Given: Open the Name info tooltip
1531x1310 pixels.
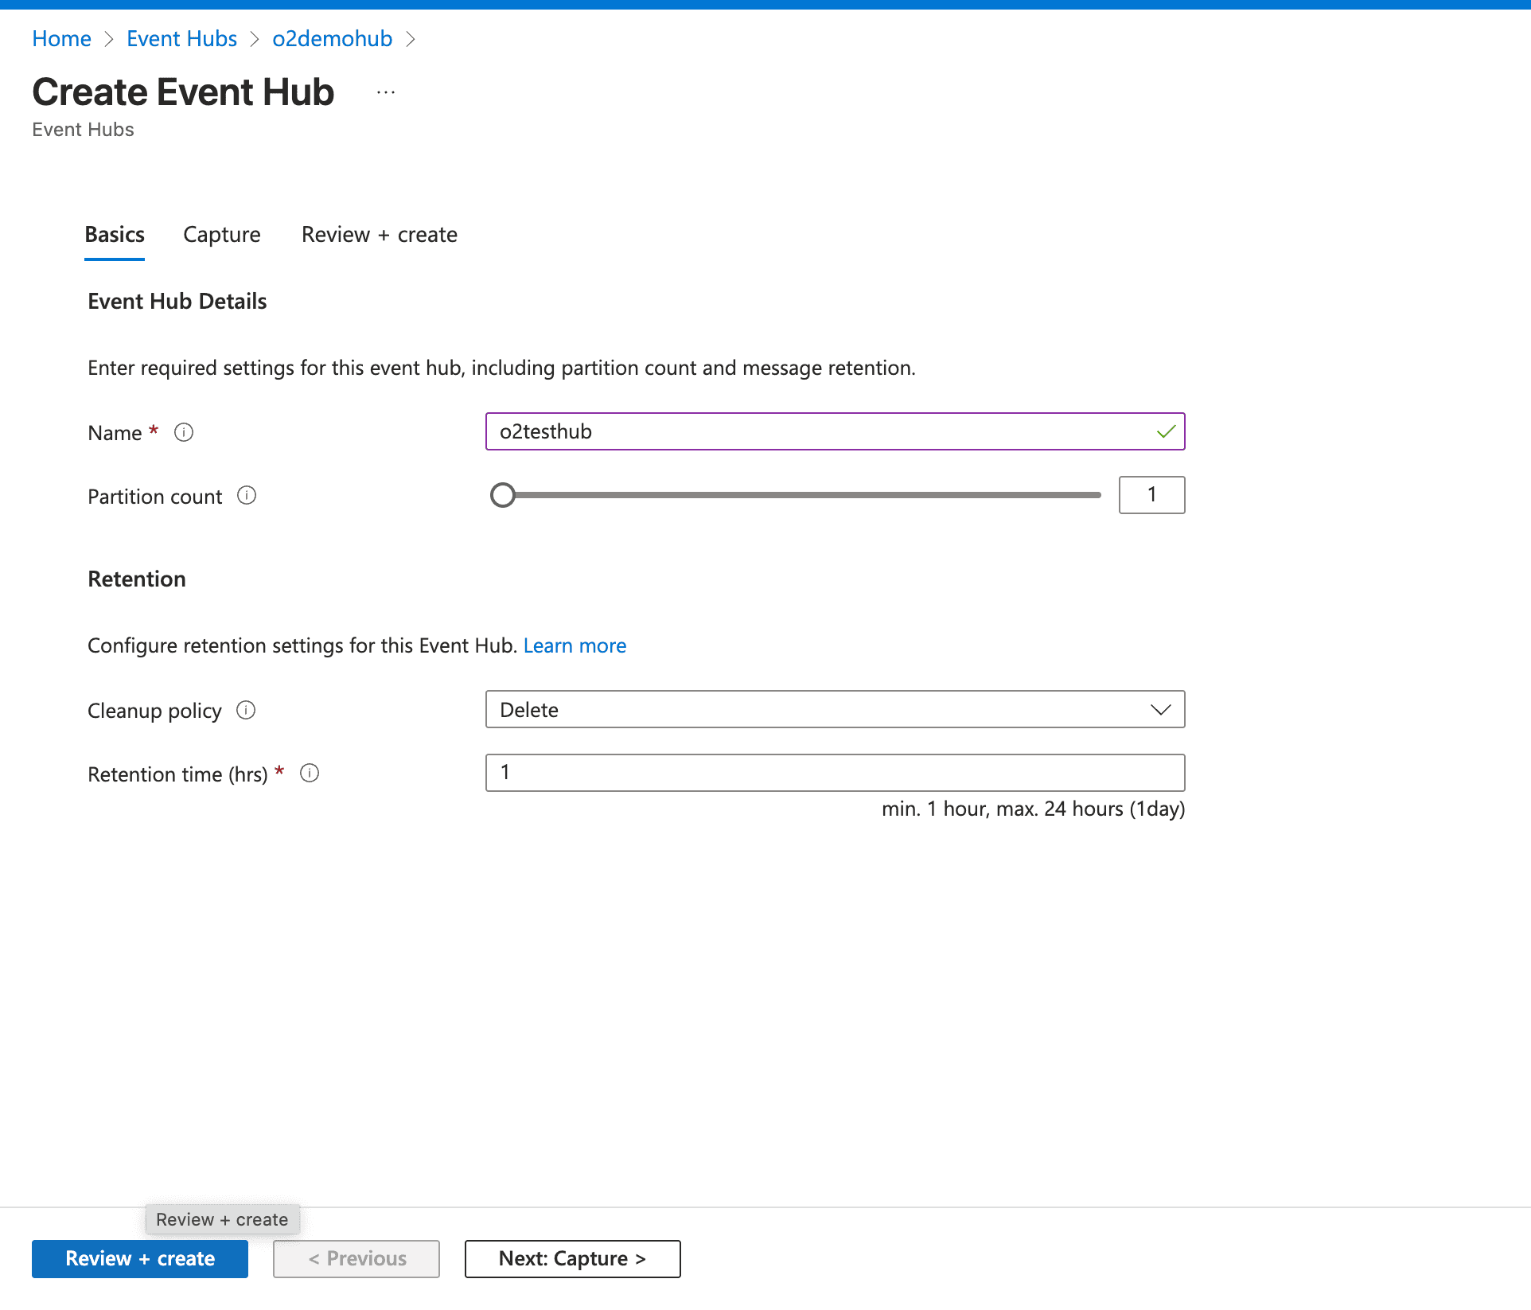Looking at the screenshot, I should (184, 432).
